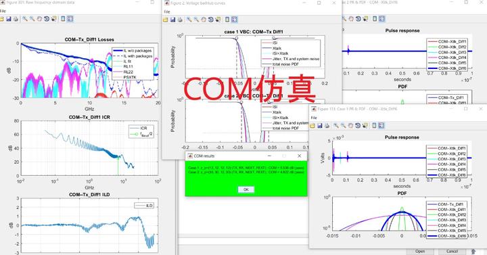Viewport: 487px width, 255px height.
Task: Maximize the Figure 131 window
Action: (465, 109)
